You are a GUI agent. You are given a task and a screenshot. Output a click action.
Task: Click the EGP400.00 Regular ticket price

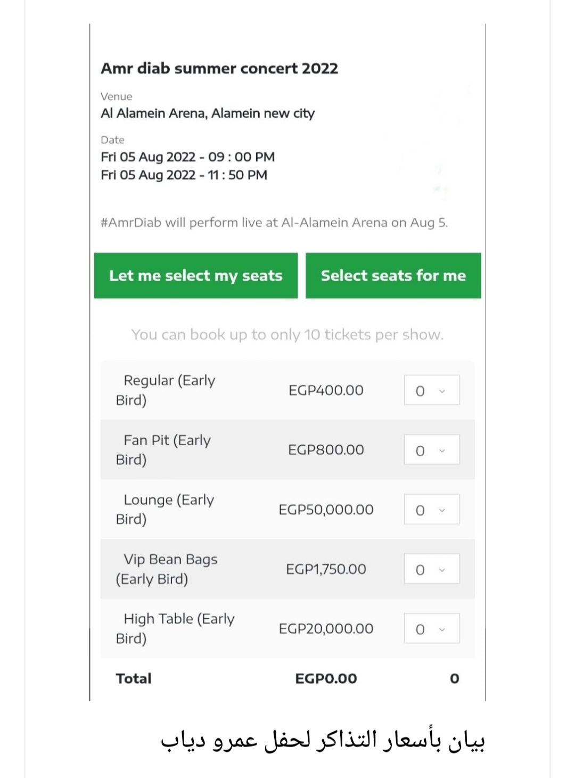point(326,390)
